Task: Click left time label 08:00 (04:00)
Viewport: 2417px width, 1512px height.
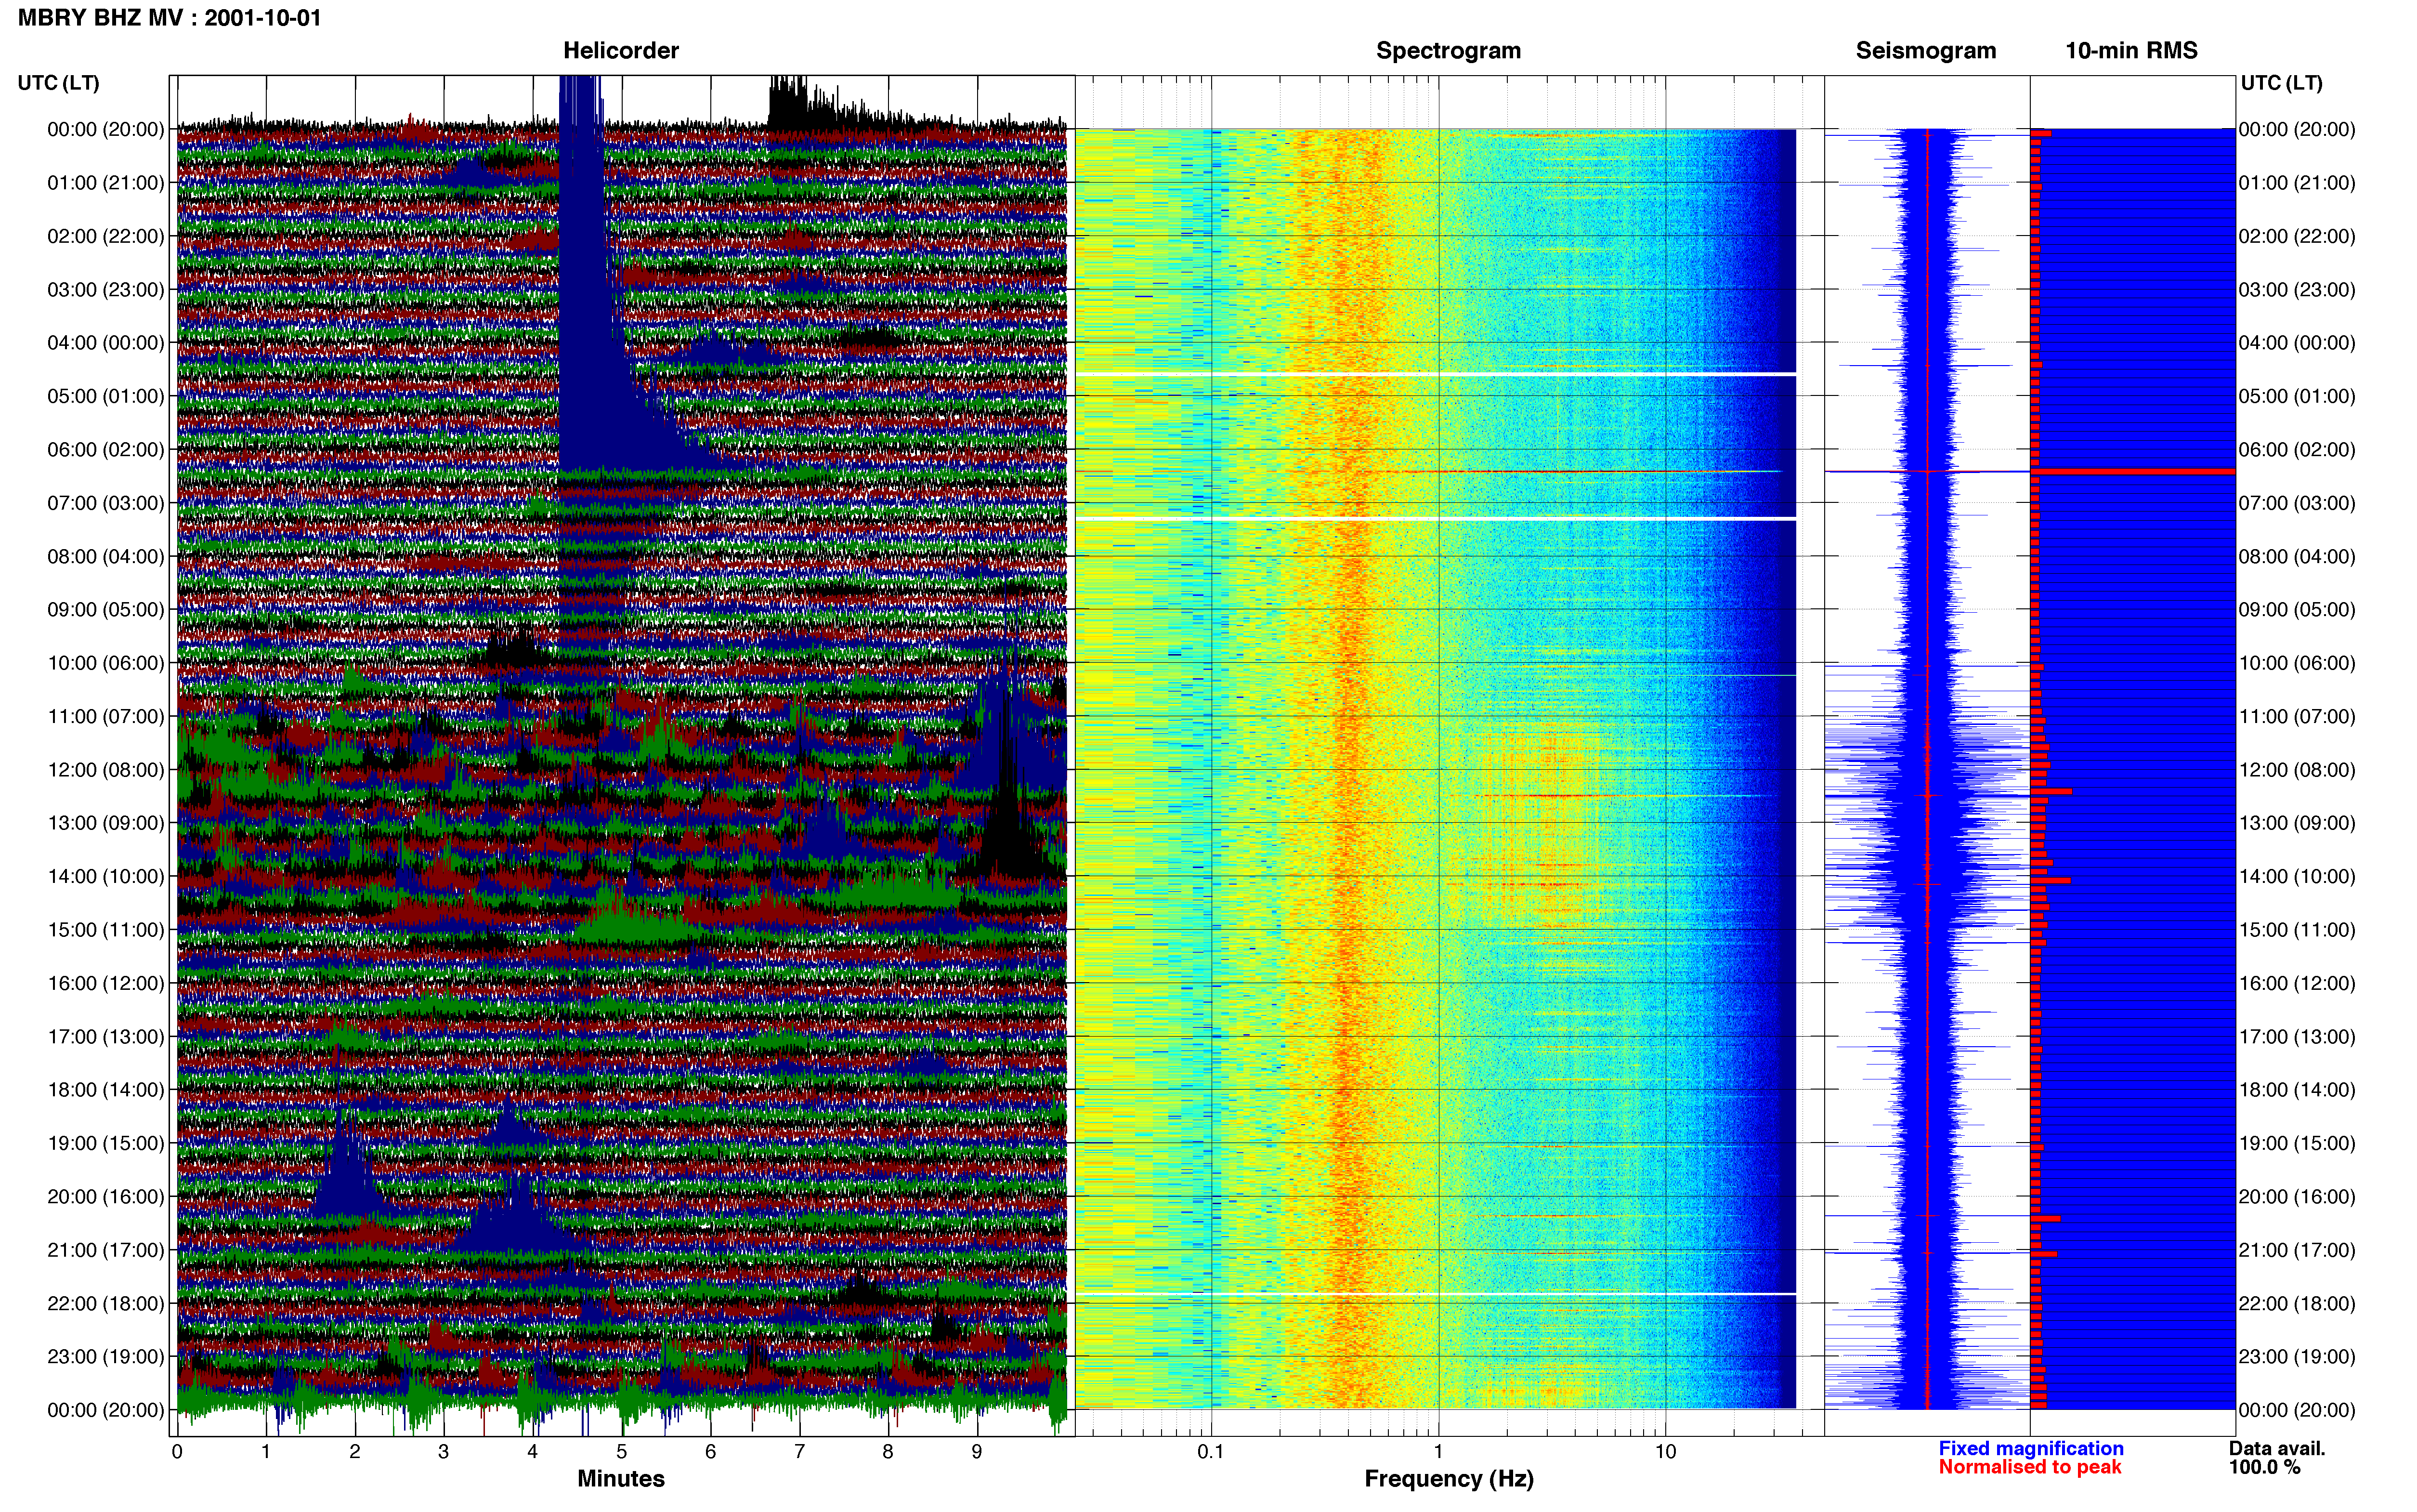Action: click(106, 556)
